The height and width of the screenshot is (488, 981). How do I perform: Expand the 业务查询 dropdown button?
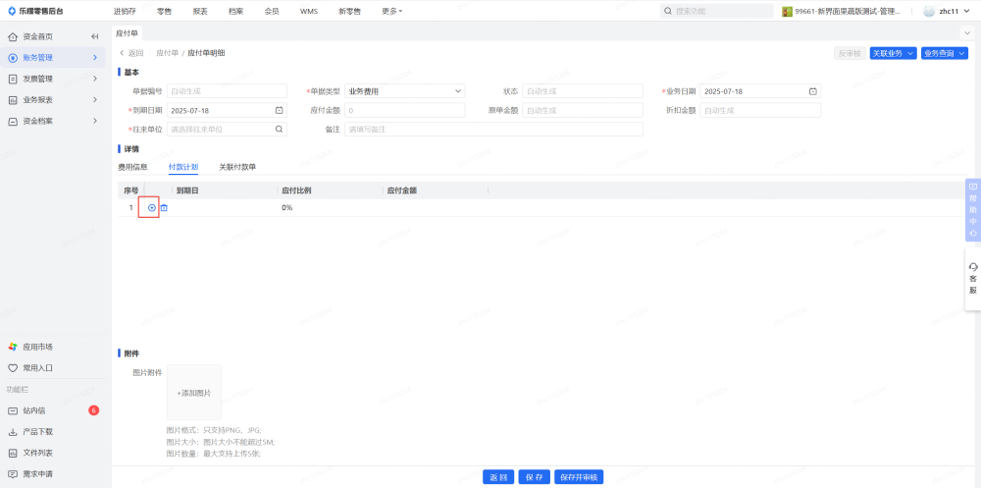pos(946,53)
